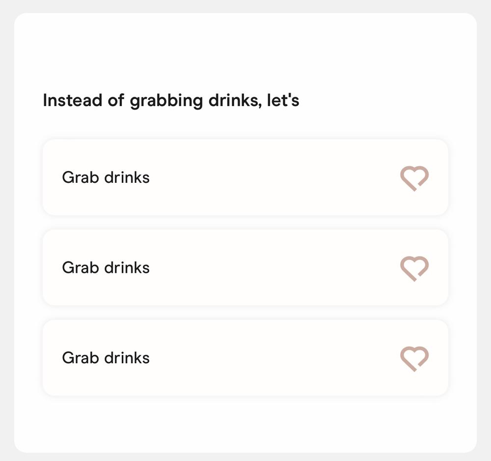Tap the heart icon in the middle card
Image resolution: width=491 pixels, height=461 pixels.
(x=414, y=268)
